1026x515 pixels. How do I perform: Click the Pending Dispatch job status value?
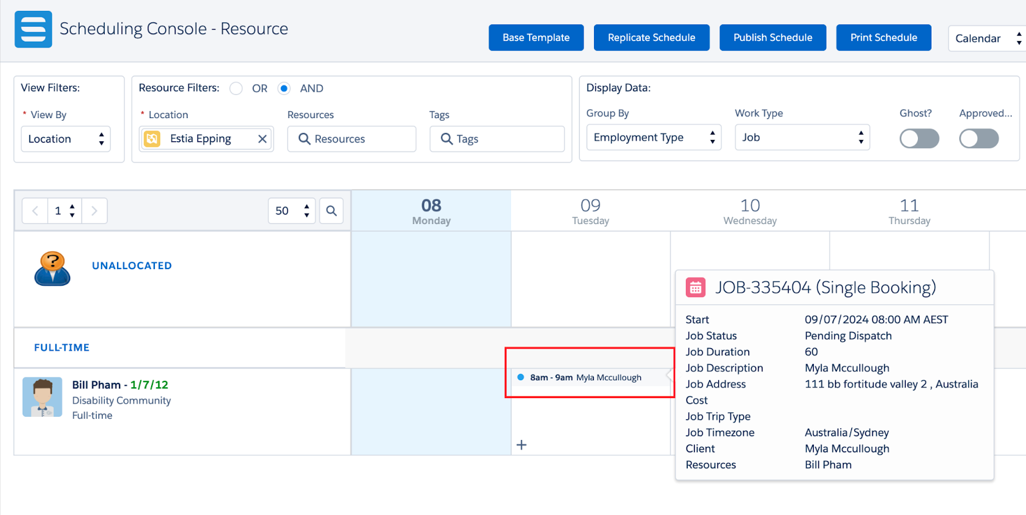coord(849,336)
